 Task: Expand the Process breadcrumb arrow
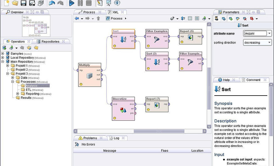(125, 18)
